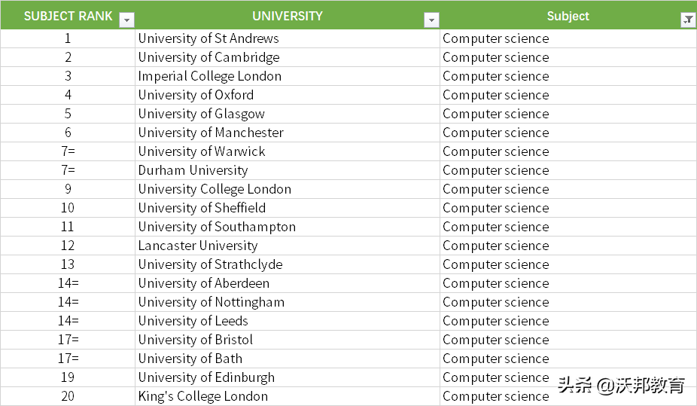Screen dimensions: 697x406
Task: Open the SUBJECT RANK filter dropdown
Action: (127, 20)
